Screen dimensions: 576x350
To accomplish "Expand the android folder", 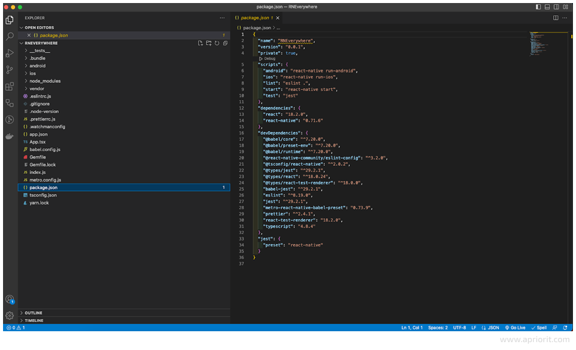I will tap(124, 66).
